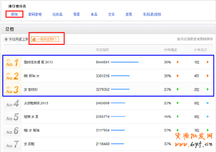Viewport: 216px width, 152px height.
Task: Click the 关注指数 column header
Action: pyautogui.click(x=103, y=50)
